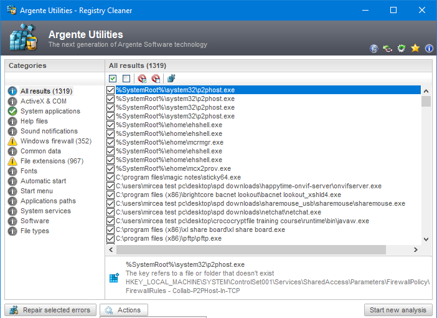Viewport: 437px width, 318px height.
Task: Click the horizontal scrollbar right arrow
Action: 416,250
